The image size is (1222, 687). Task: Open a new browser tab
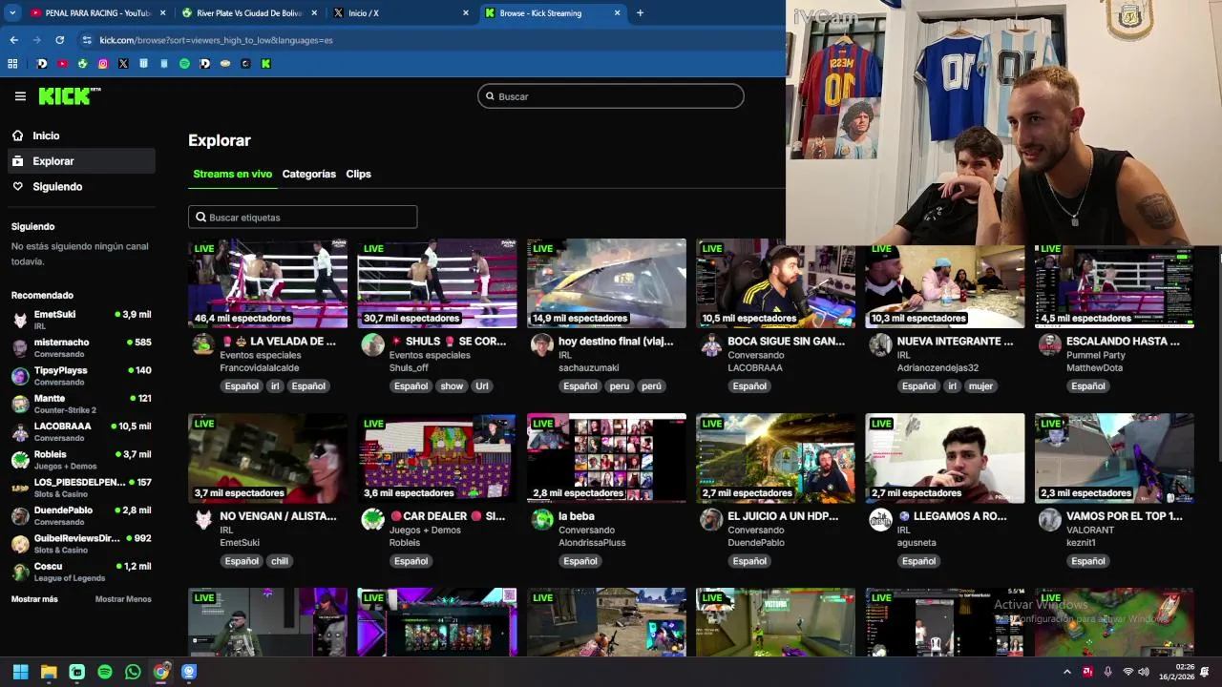pos(640,13)
